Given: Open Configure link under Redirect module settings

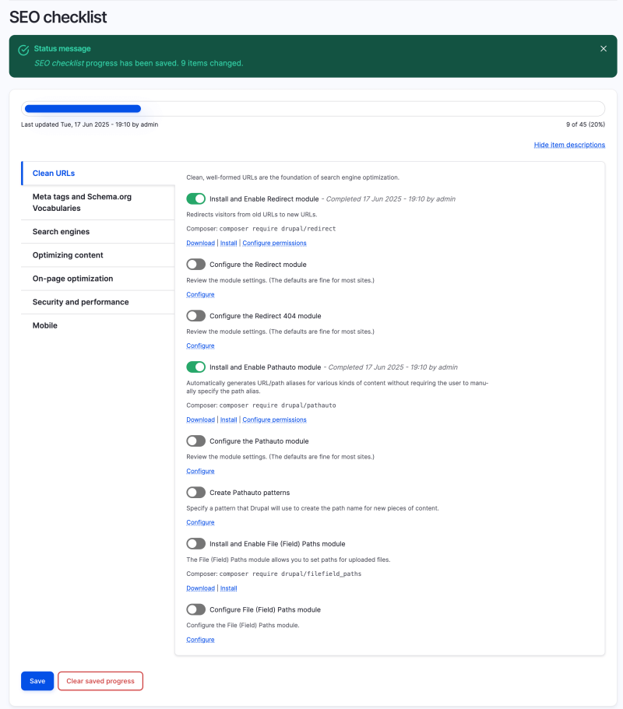Looking at the screenshot, I should coord(200,294).
